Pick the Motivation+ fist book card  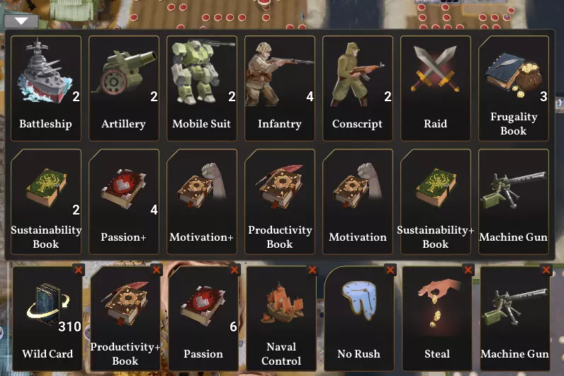pos(202,202)
